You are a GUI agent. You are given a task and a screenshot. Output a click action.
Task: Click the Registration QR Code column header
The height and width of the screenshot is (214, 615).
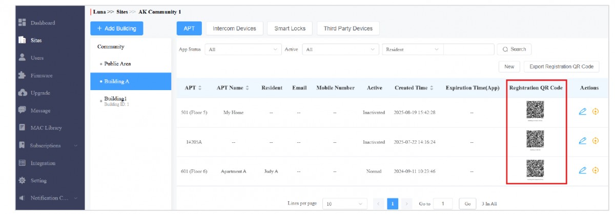pyautogui.click(x=536, y=88)
